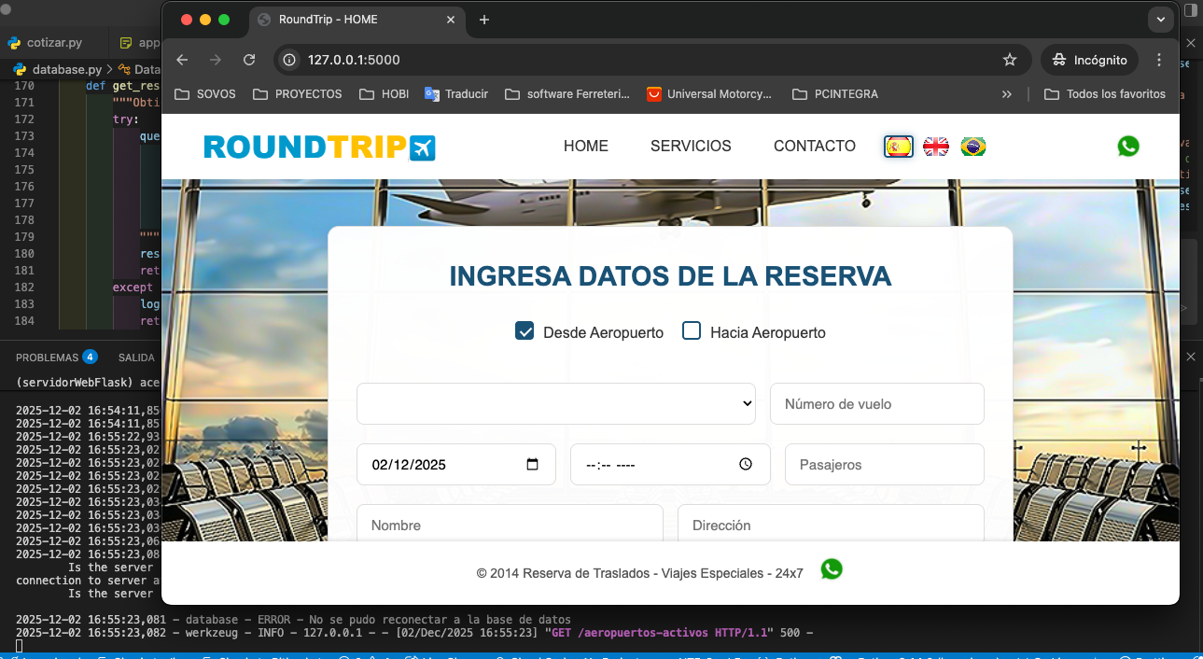Check the Desde Aeropuerto checkbox
The height and width of the screenshot is (659, 1203).
(525, 331)
